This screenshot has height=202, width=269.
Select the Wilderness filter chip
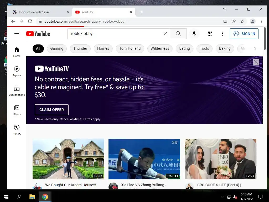click(x=160, y=48)
